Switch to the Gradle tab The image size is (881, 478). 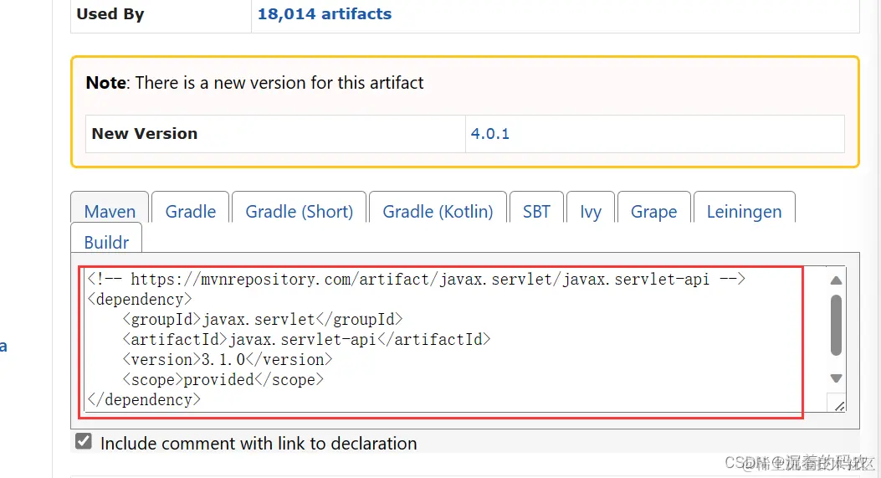click(191, 211)
